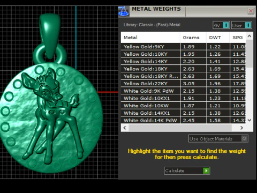257x193 pixels.
Task: Sort by the SPG column header
Action: pyautogui.click(x=238, y=38)
